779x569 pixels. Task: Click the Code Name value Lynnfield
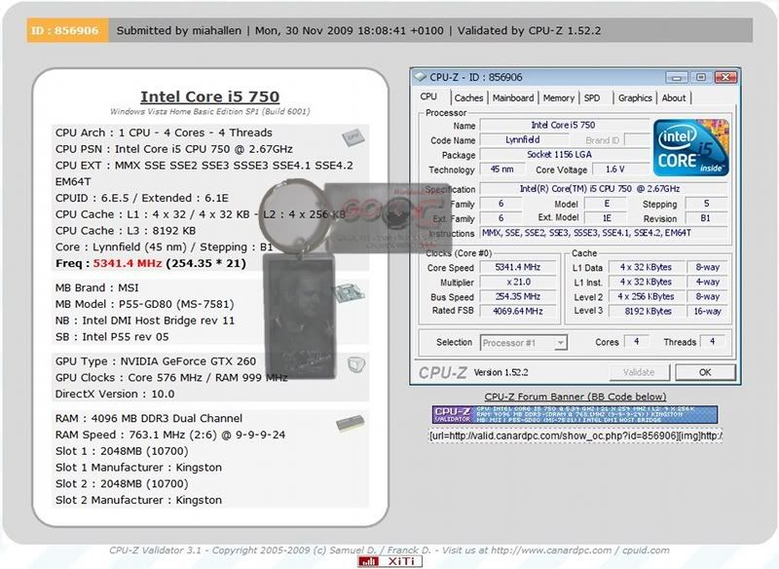523,140
